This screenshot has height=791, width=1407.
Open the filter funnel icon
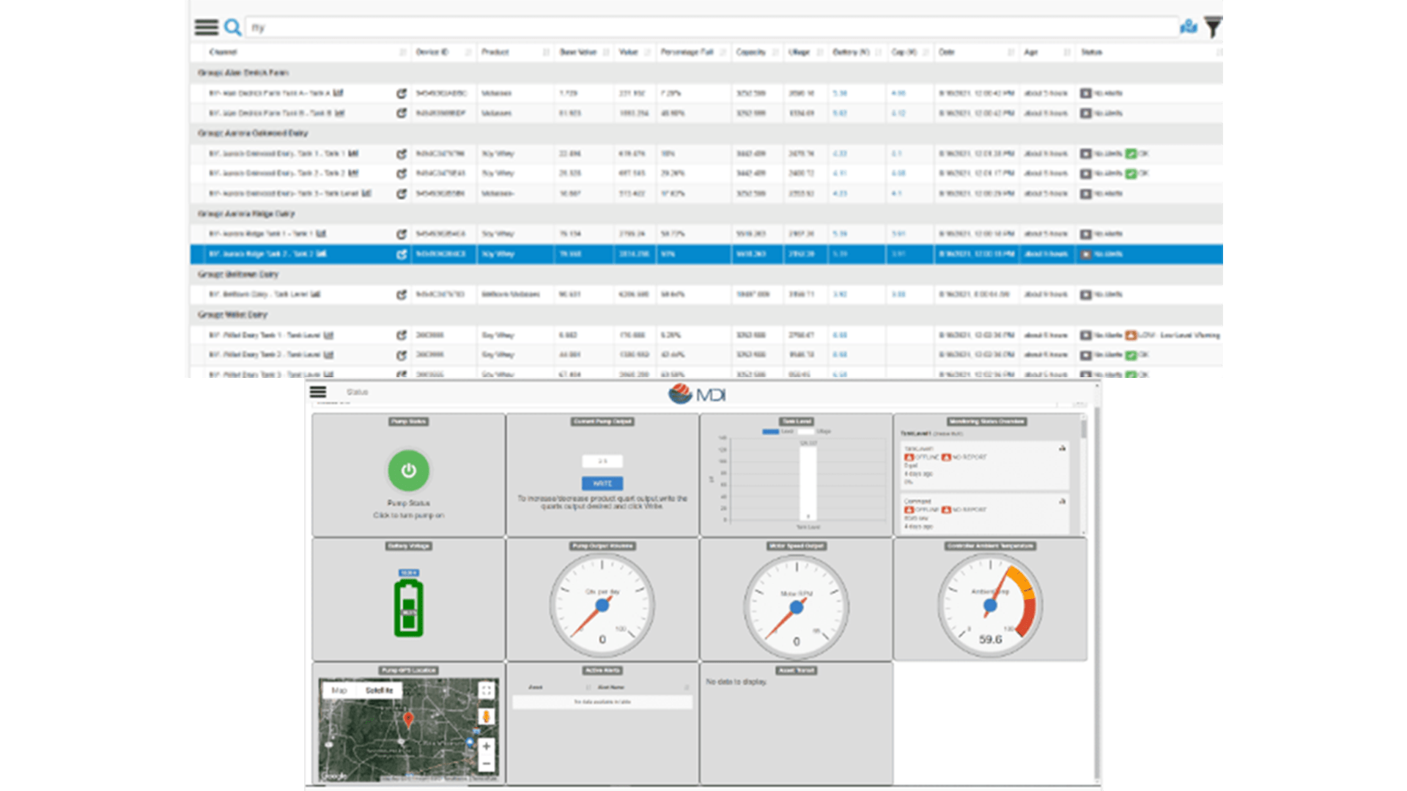1213,27
